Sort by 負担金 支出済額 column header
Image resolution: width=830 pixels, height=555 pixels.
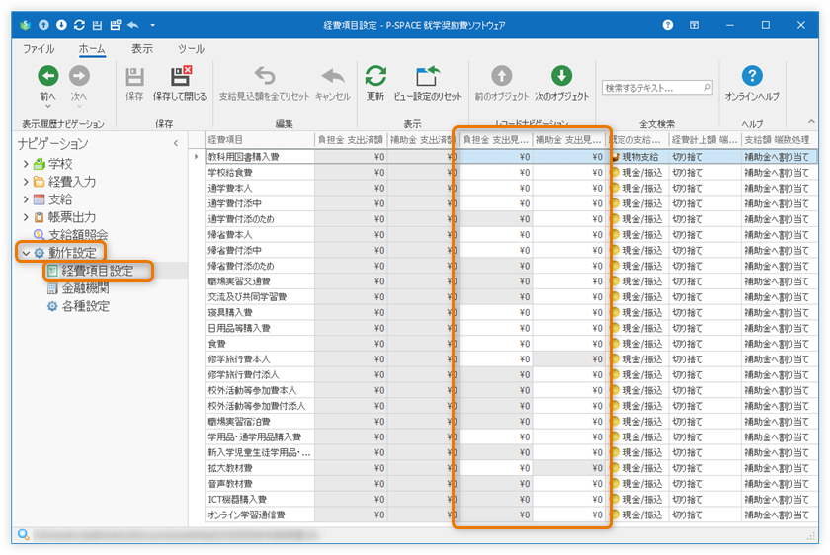click(351, 139)
